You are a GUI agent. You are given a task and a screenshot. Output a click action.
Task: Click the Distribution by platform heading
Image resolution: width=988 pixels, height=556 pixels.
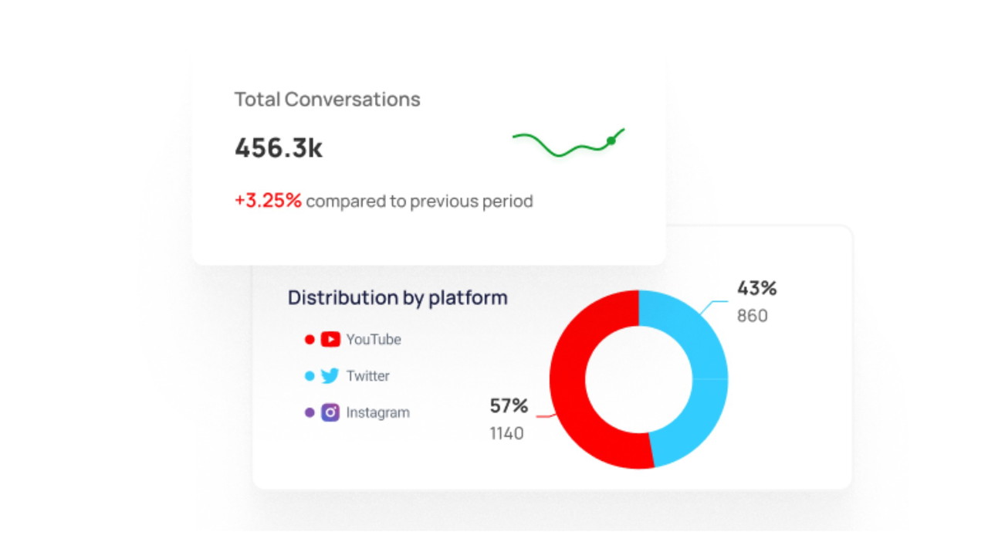398,297
